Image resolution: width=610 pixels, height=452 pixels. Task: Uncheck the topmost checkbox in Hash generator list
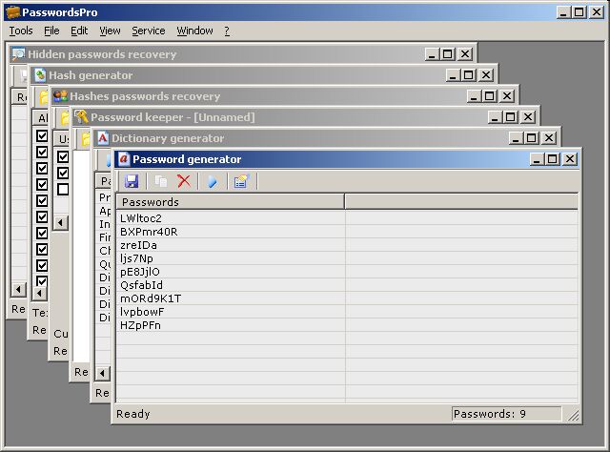[42, 135]
